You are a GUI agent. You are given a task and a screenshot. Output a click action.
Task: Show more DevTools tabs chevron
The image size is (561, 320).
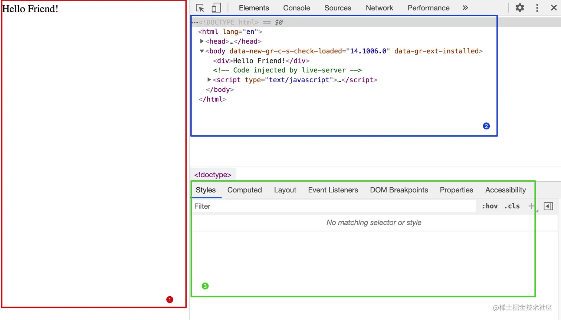[465, 8]
